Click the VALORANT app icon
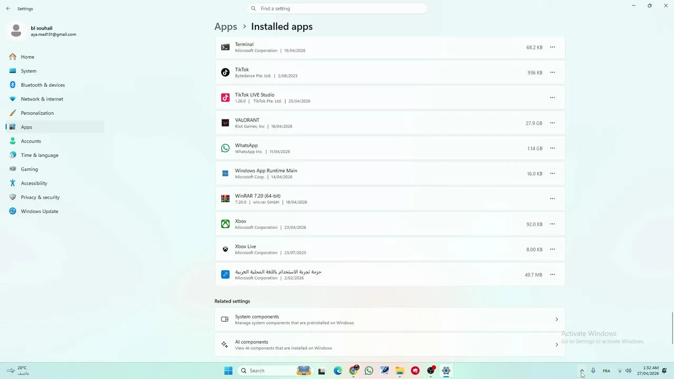Viewport: 674px width, 379px height. (225, 123)
